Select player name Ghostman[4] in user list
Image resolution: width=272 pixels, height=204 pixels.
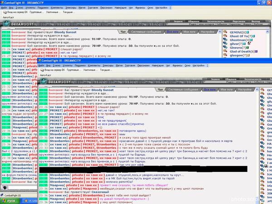click(x=239, y=40)
